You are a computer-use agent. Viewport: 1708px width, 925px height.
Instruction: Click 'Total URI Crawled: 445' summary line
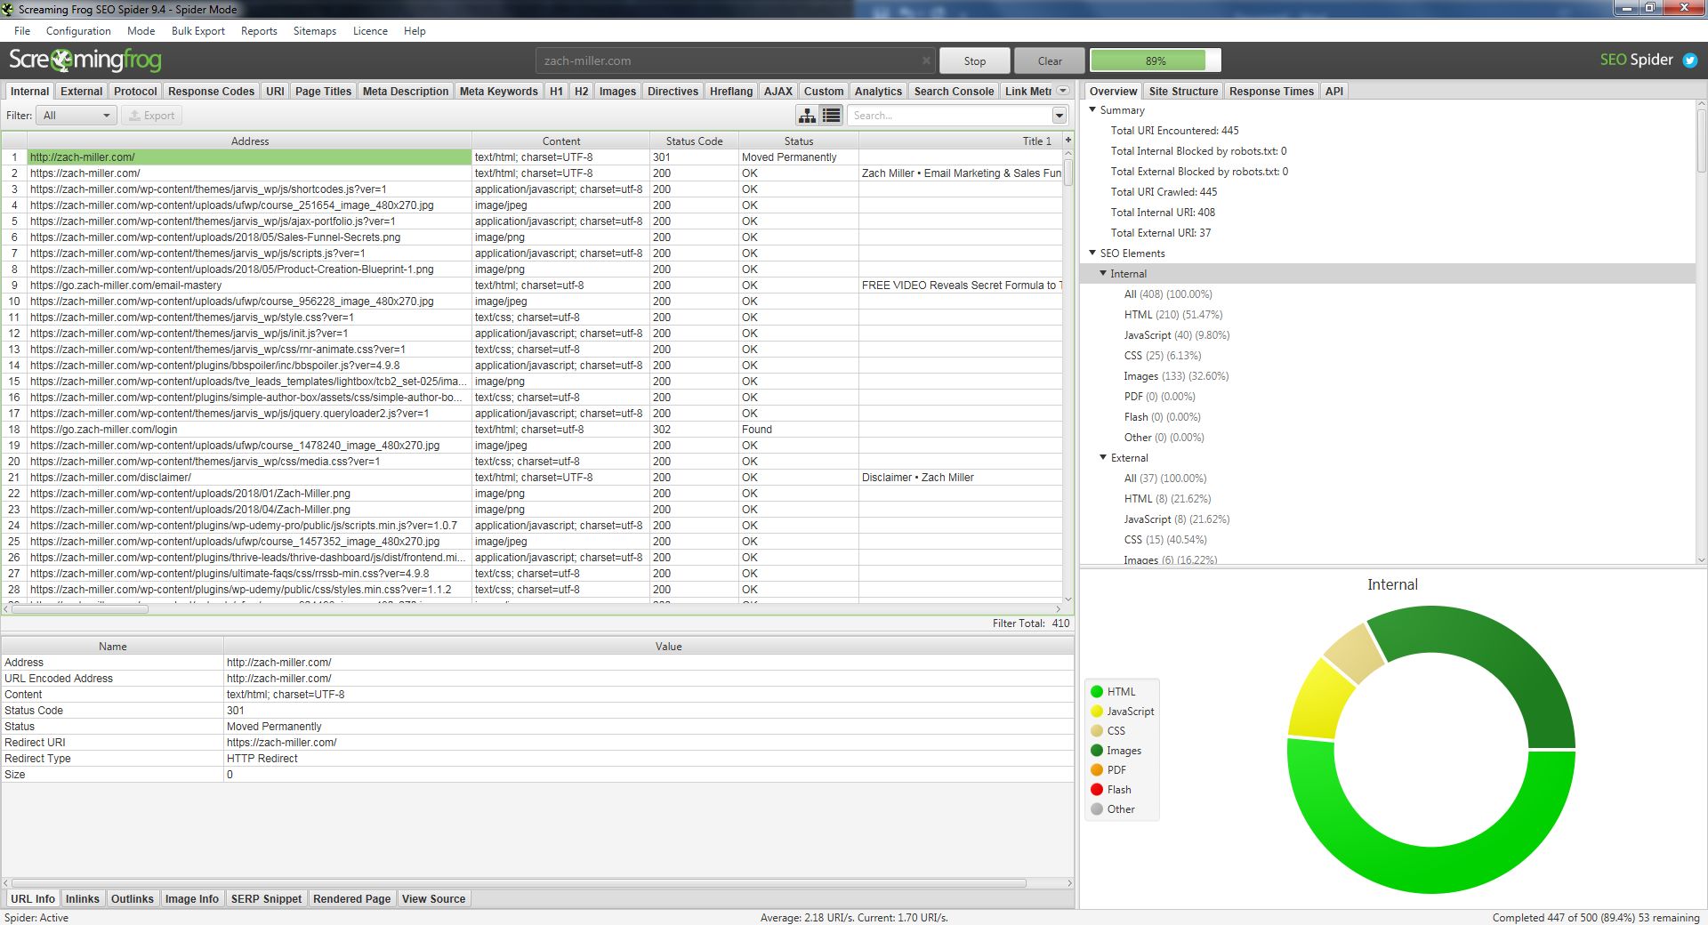pyautogui.click(x=1164, y=192)
